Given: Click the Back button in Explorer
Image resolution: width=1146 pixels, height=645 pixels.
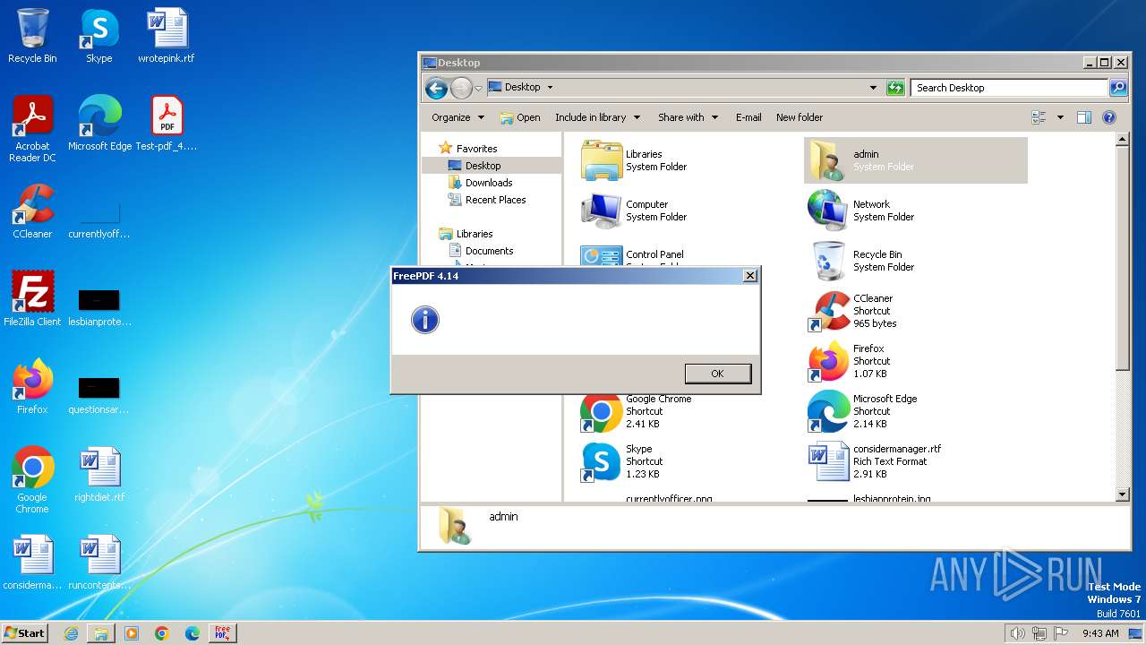Looking at the screenshot, I should (x=436, y=88).
